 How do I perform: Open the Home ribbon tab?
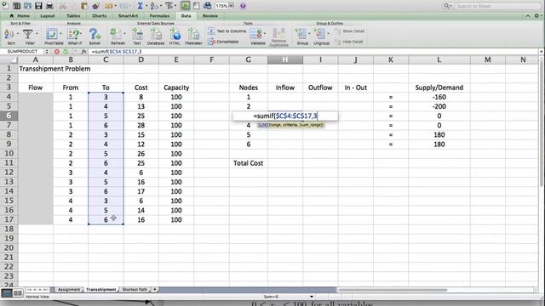[20, 16]
